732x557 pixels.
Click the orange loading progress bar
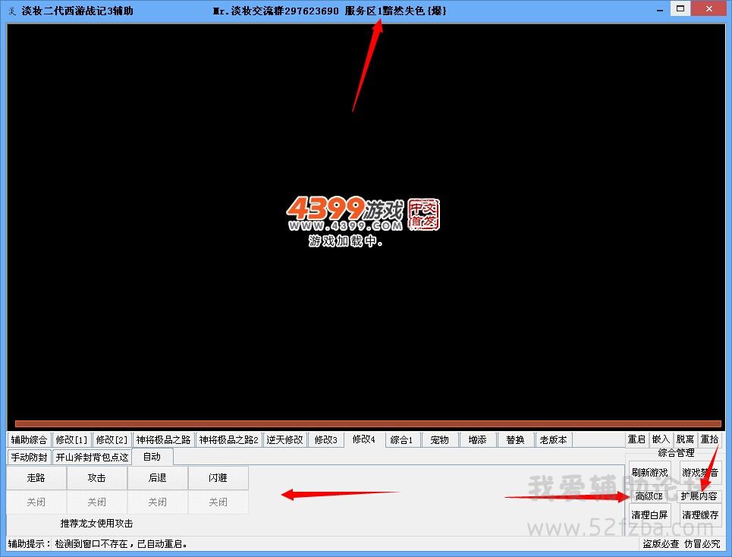(368, 424)
